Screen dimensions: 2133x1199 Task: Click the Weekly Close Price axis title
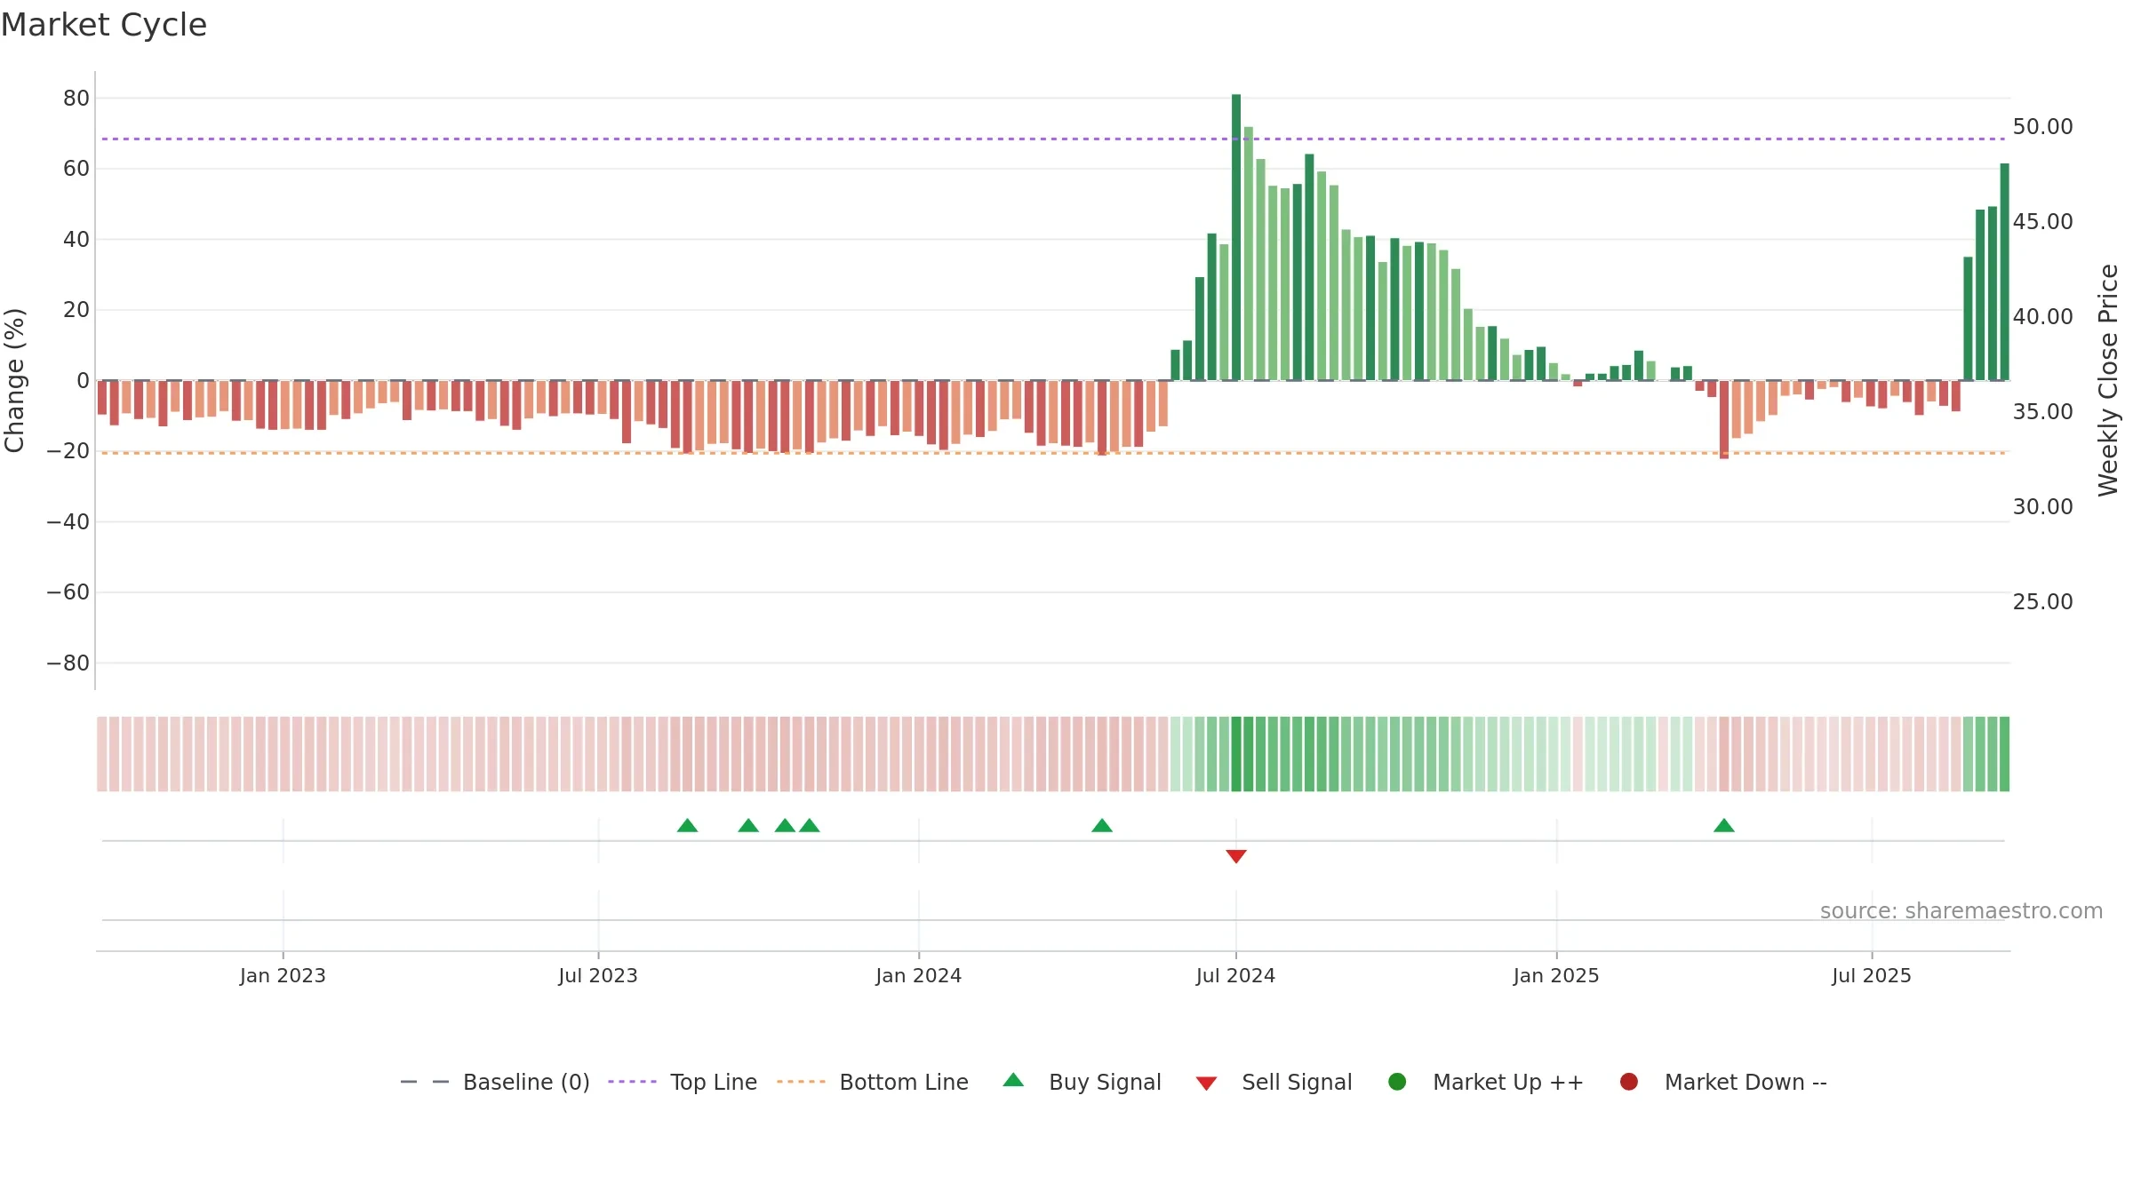[x=2108, y=380]
